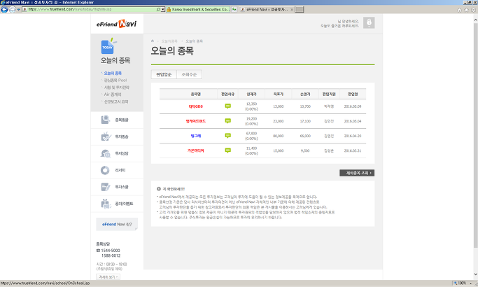This screenshot has height=287, width=478.
Task: Click the date cell 2016.03.31
Action: (353, 150)
